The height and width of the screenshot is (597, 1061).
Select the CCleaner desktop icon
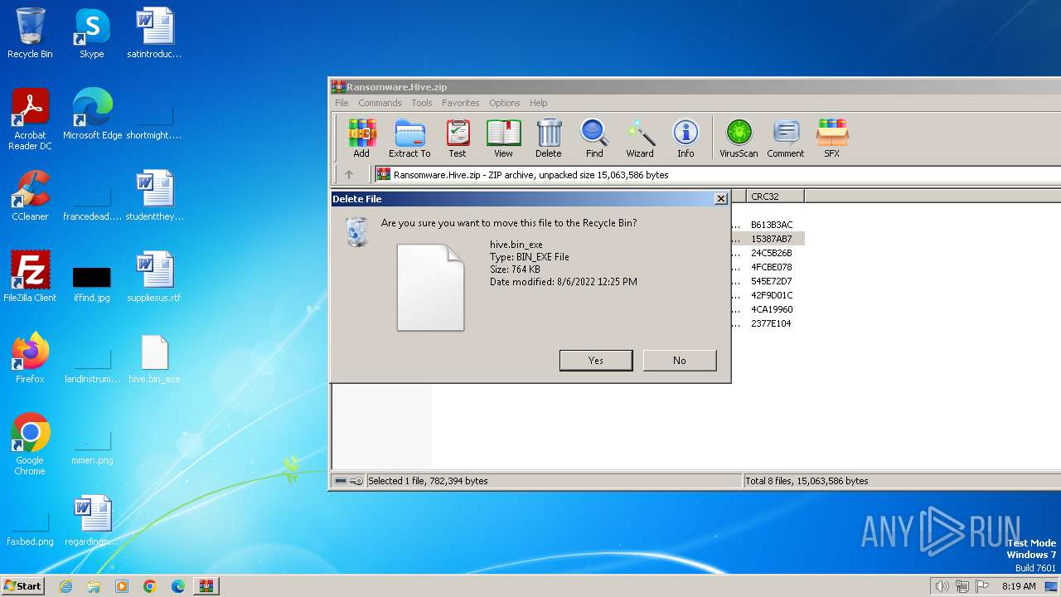point(30,196)
